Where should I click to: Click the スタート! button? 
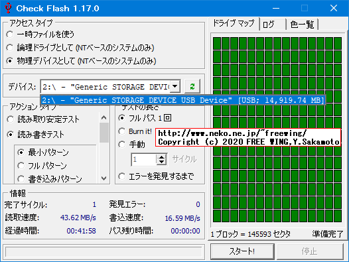(242, 251)
